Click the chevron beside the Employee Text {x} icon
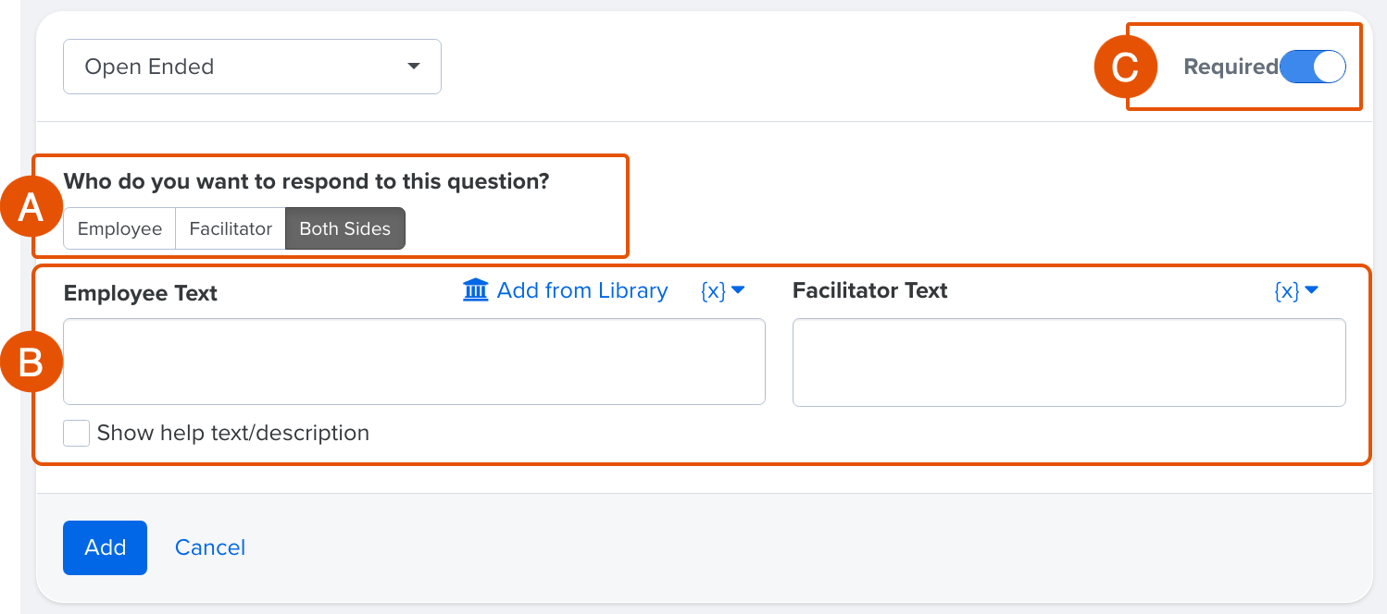 [736, 290]
